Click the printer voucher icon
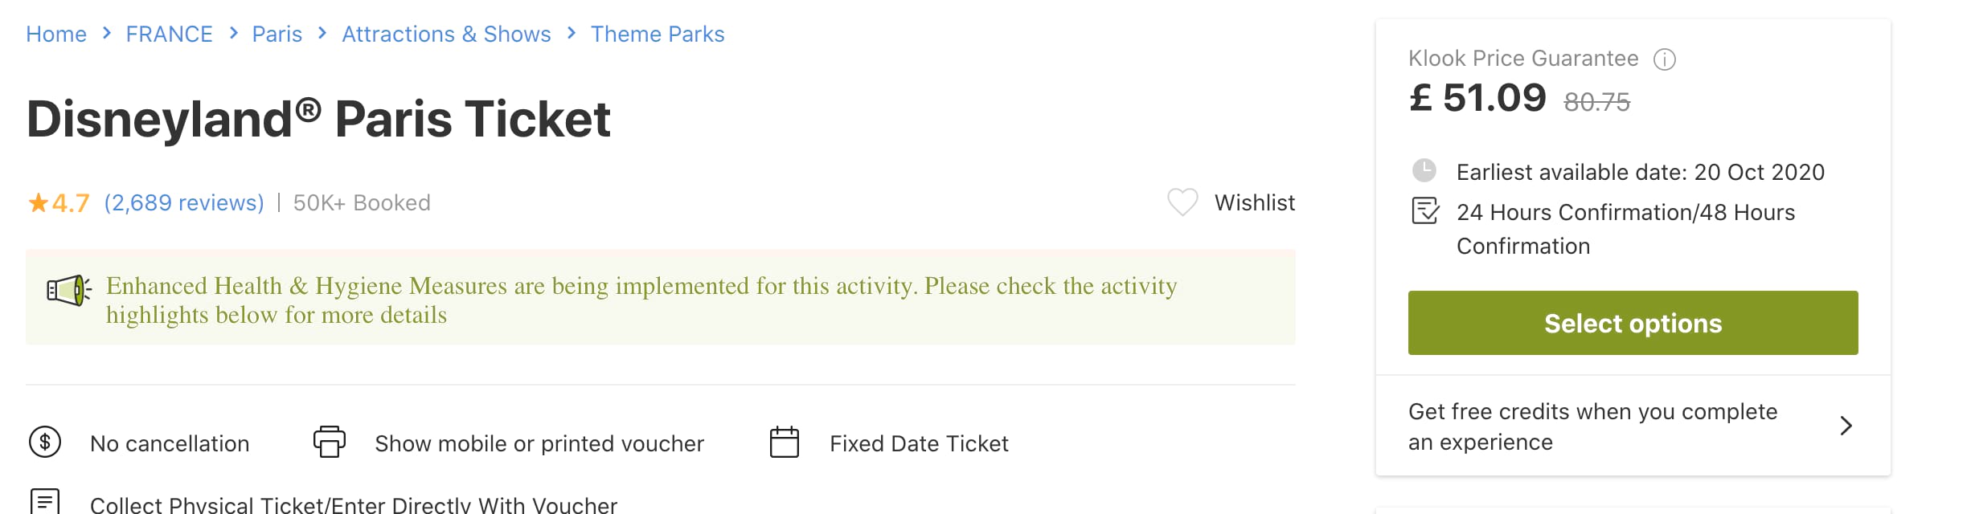Image resolution: width=1971 pixels, height=514 pixels. tap(330, 442)
